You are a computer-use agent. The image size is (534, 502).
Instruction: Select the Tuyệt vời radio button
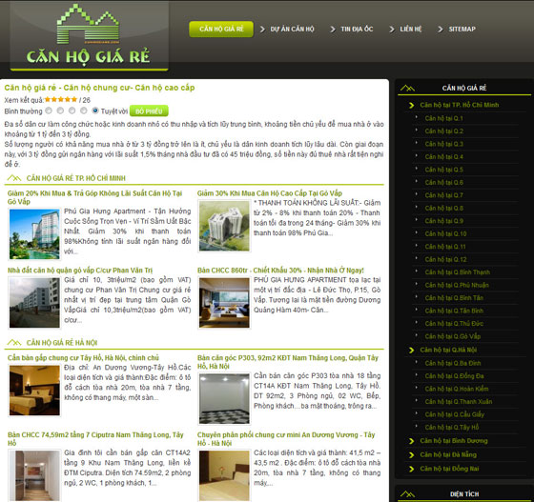[x=95, y=110]
